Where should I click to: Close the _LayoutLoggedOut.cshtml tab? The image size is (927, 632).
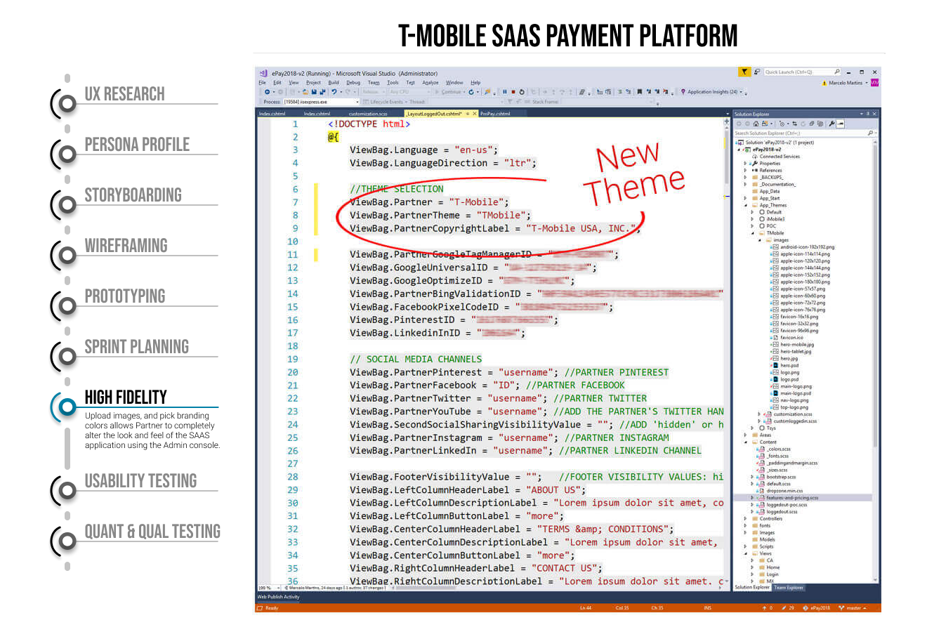[x=475, y=113]
